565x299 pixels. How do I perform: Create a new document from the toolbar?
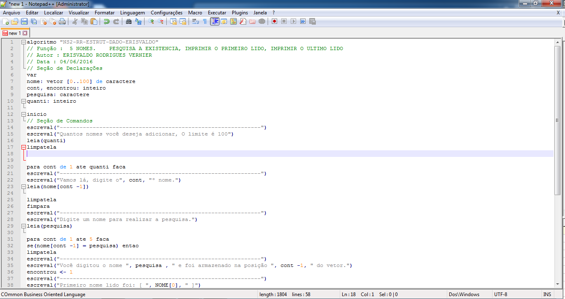(5, 21)
